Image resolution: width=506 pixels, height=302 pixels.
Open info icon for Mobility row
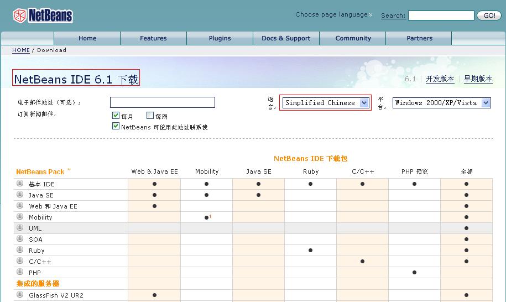20,216
